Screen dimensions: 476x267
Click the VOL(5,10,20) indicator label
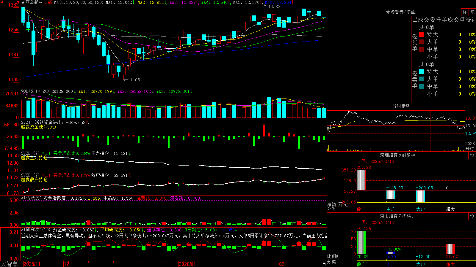click(x=35, y=91)
